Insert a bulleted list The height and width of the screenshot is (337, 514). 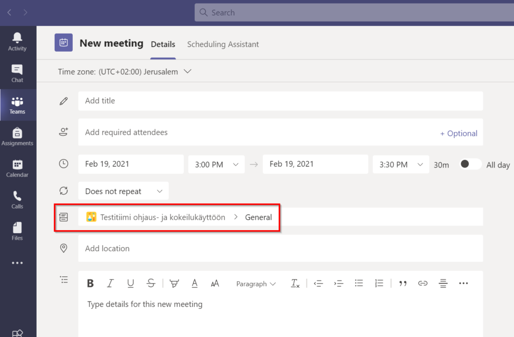(359, 283)
